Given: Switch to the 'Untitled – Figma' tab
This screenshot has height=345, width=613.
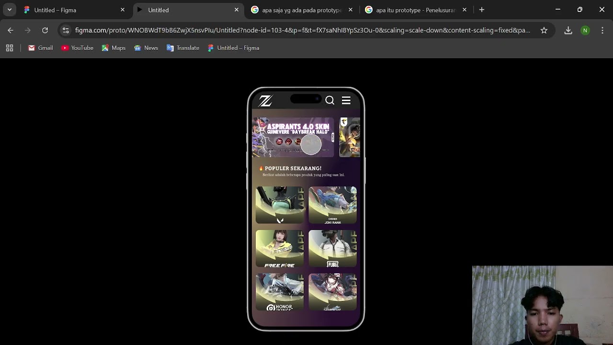Looking at the screenshot, I should coord(74,10).
